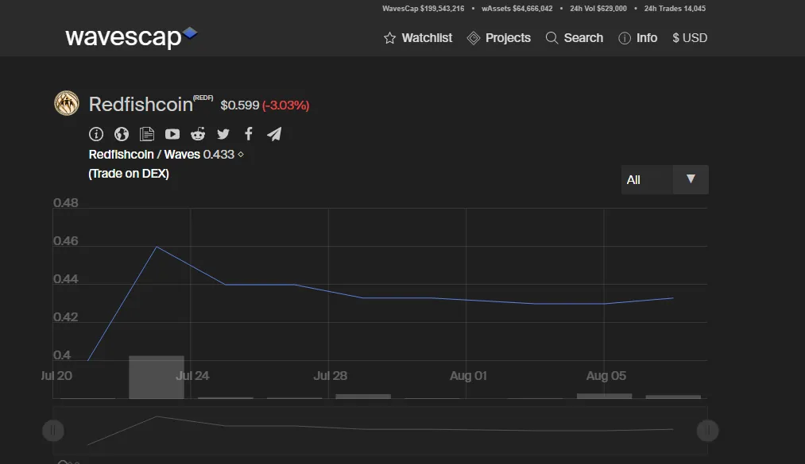Open the Redfishcoin YouTube icon
805x464 pixels.
coord(172,134)
